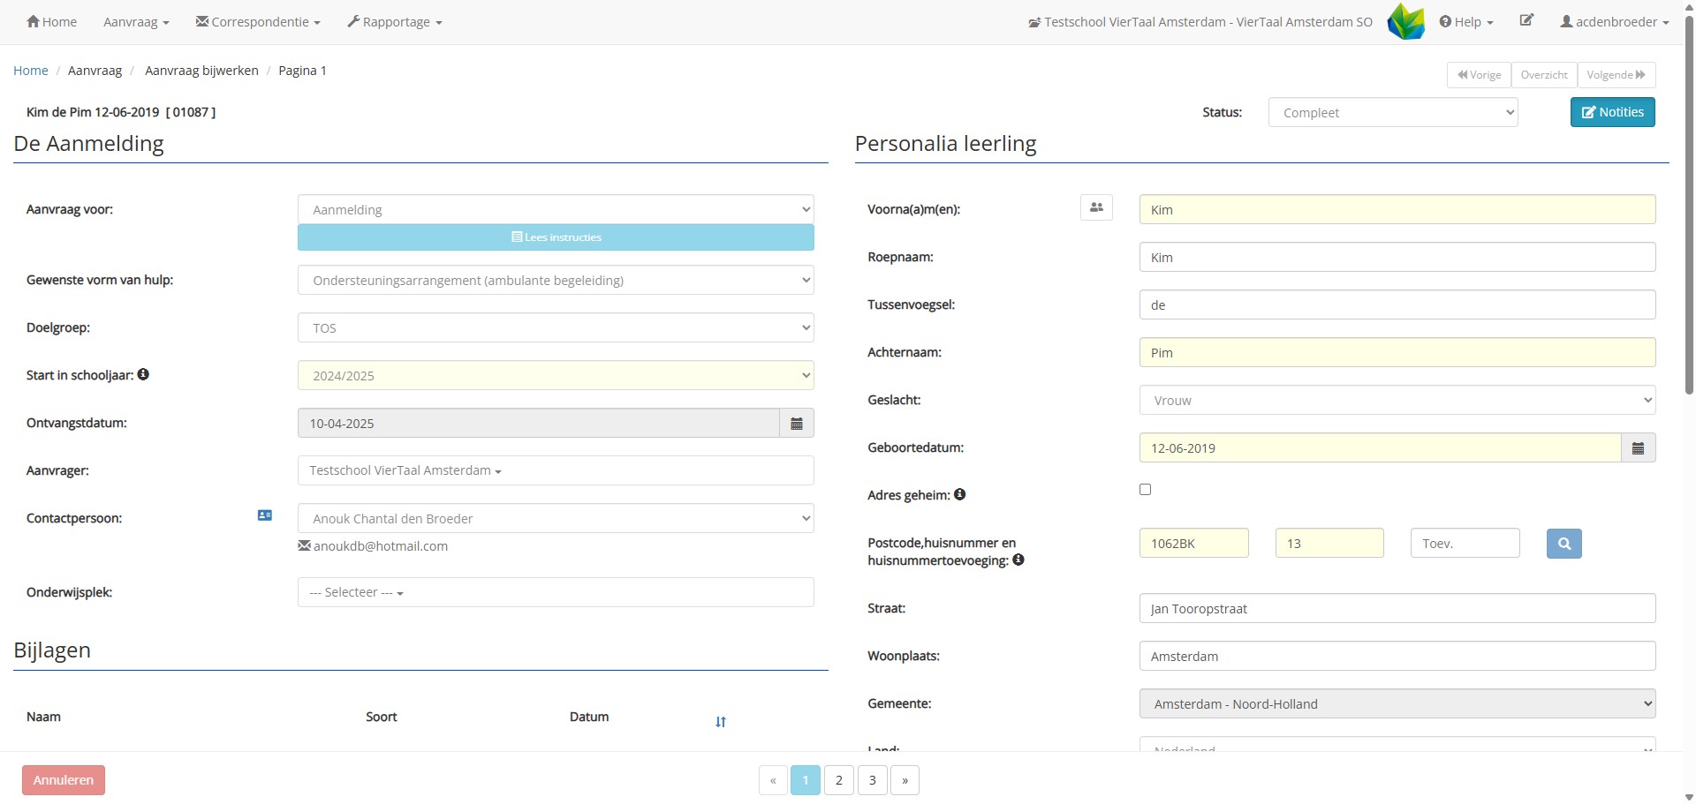This screenshot has height=804, width=1696.
Task: Click the Naam column header in Bijlagen
Action: tap(43, 717)
